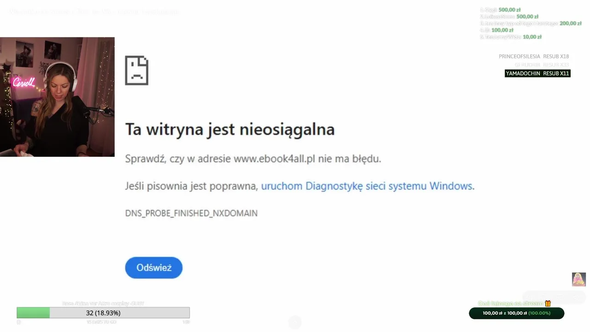Click the DNS_PROBE_FINISHED_NXDOMAIN error code
The image size is (590, 332).
click(191, 213)
